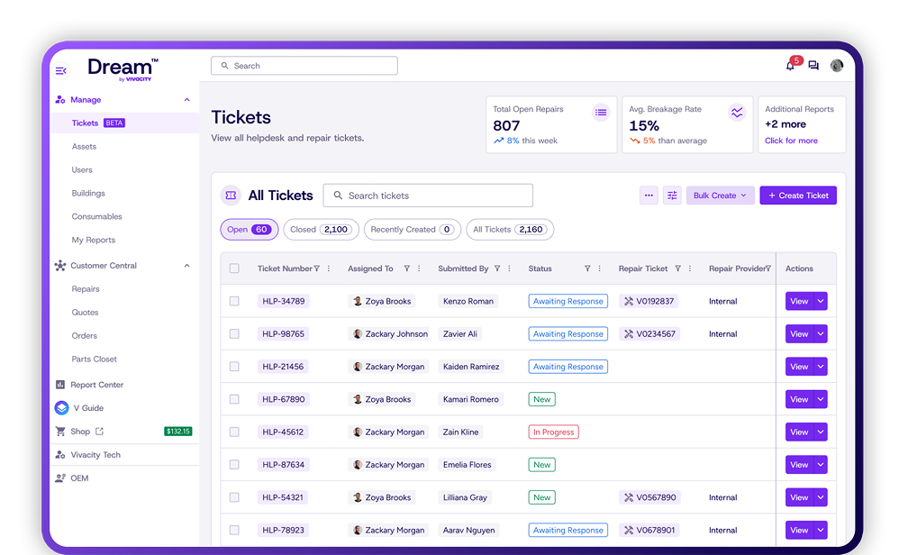Select the Recently Created filter
908x555 pixels.
tap(412, 229)
